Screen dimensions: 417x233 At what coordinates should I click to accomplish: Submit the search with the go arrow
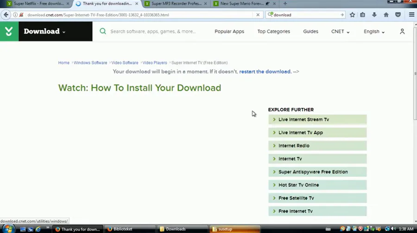pyautogui.click(x=342, y=15)
